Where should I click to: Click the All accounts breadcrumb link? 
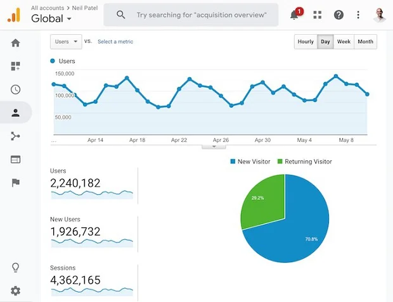(48, 8)
